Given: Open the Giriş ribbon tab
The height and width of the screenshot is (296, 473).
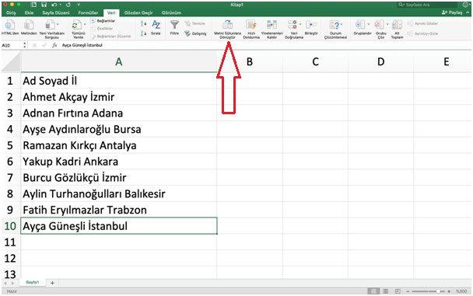Looking at the screenshot, I should point(11,12).
